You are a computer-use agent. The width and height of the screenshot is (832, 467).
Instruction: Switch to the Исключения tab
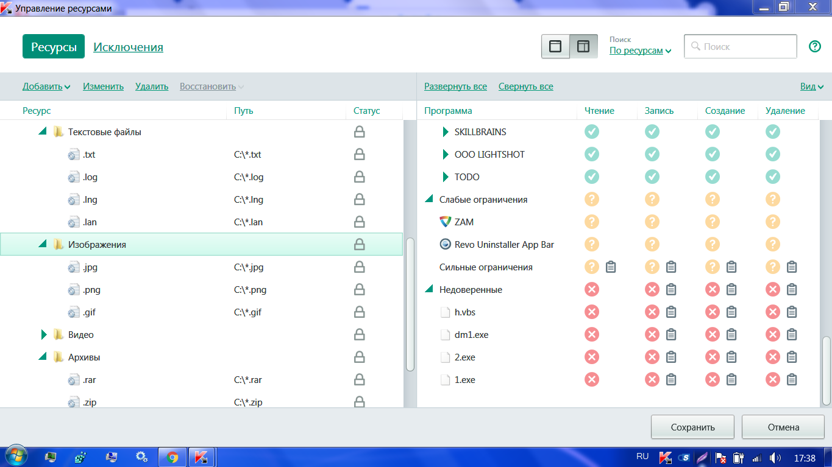click(x=128, y=47)
